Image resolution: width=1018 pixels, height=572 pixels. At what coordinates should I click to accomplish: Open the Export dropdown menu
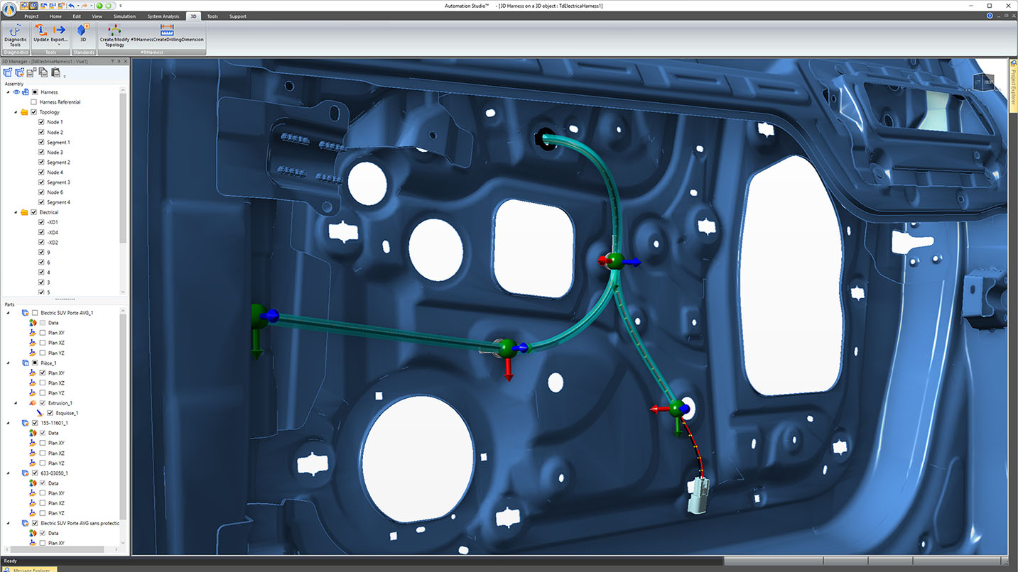[x=59, y=45]
